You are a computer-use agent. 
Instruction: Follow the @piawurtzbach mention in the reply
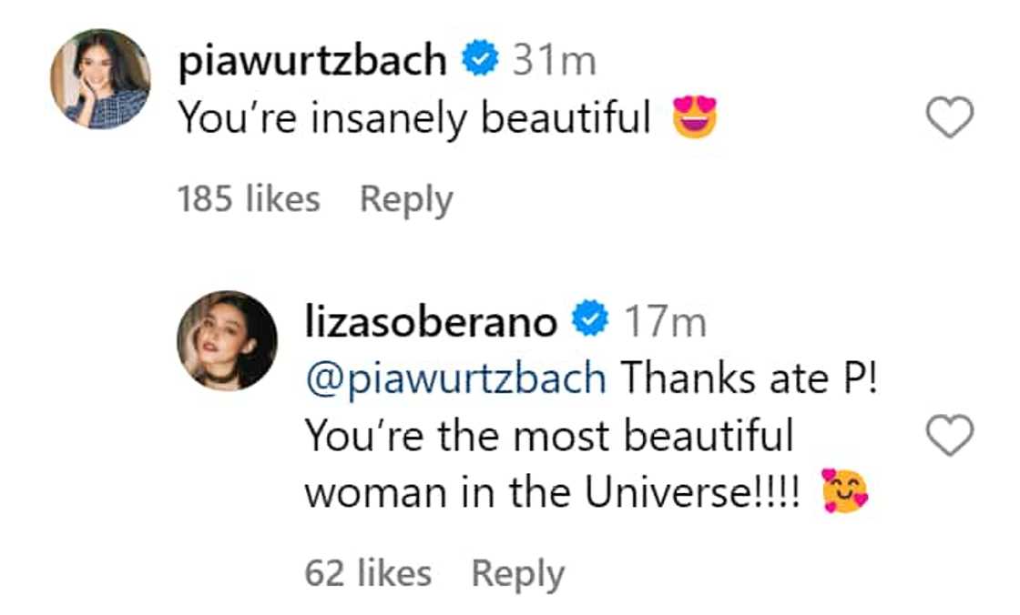(455, 377)
